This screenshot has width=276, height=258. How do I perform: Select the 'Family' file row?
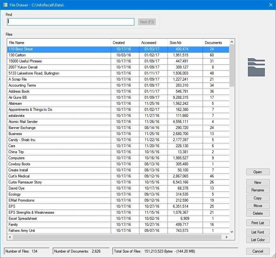coord(118,225)
